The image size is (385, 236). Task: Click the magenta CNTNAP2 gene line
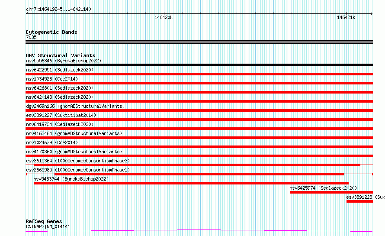click(199, 231)
